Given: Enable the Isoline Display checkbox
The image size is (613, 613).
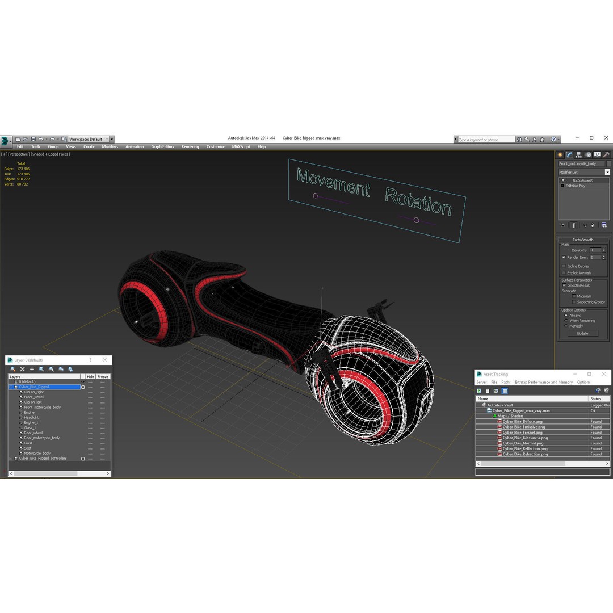Looking at the screenshot, I should 564,266.
